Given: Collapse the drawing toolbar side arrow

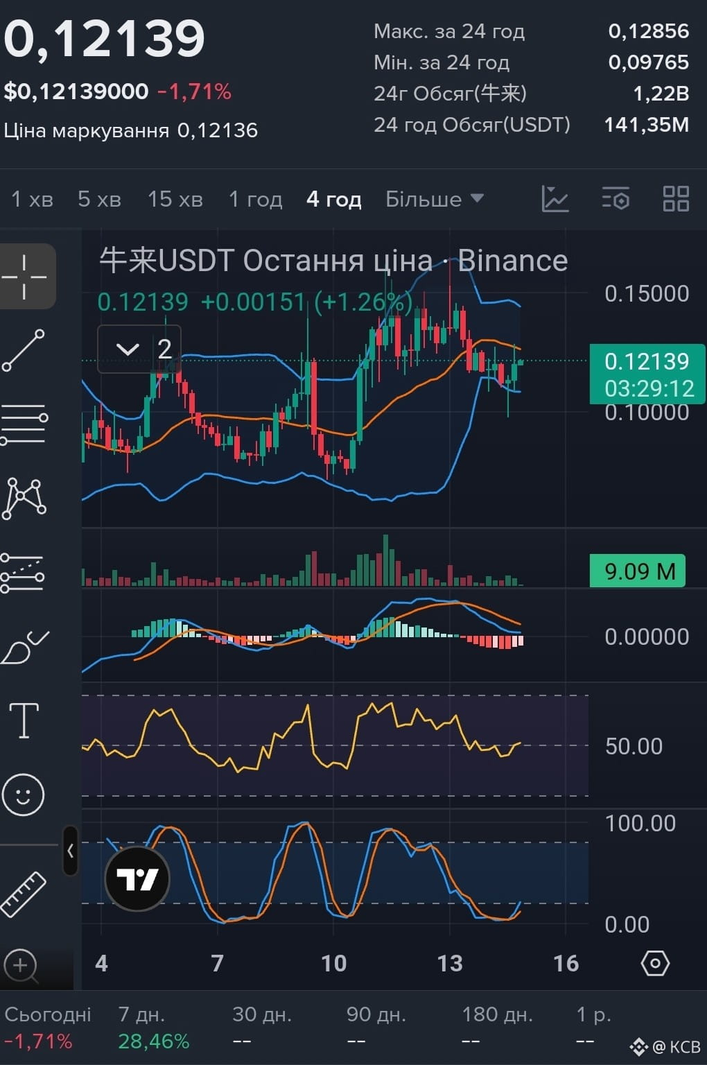Looking at the screenshot, I should 70,851.
